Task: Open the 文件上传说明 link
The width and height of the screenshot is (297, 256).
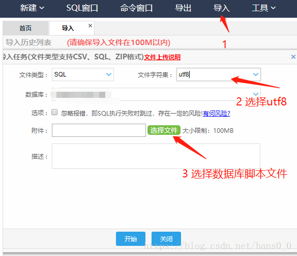Action: (162, 57)
